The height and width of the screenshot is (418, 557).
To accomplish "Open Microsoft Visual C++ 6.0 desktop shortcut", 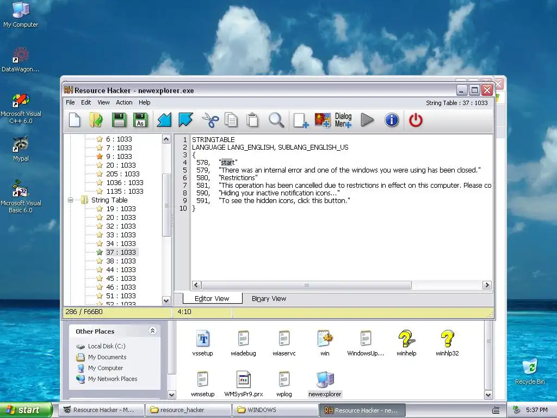I will pos(21,108).
